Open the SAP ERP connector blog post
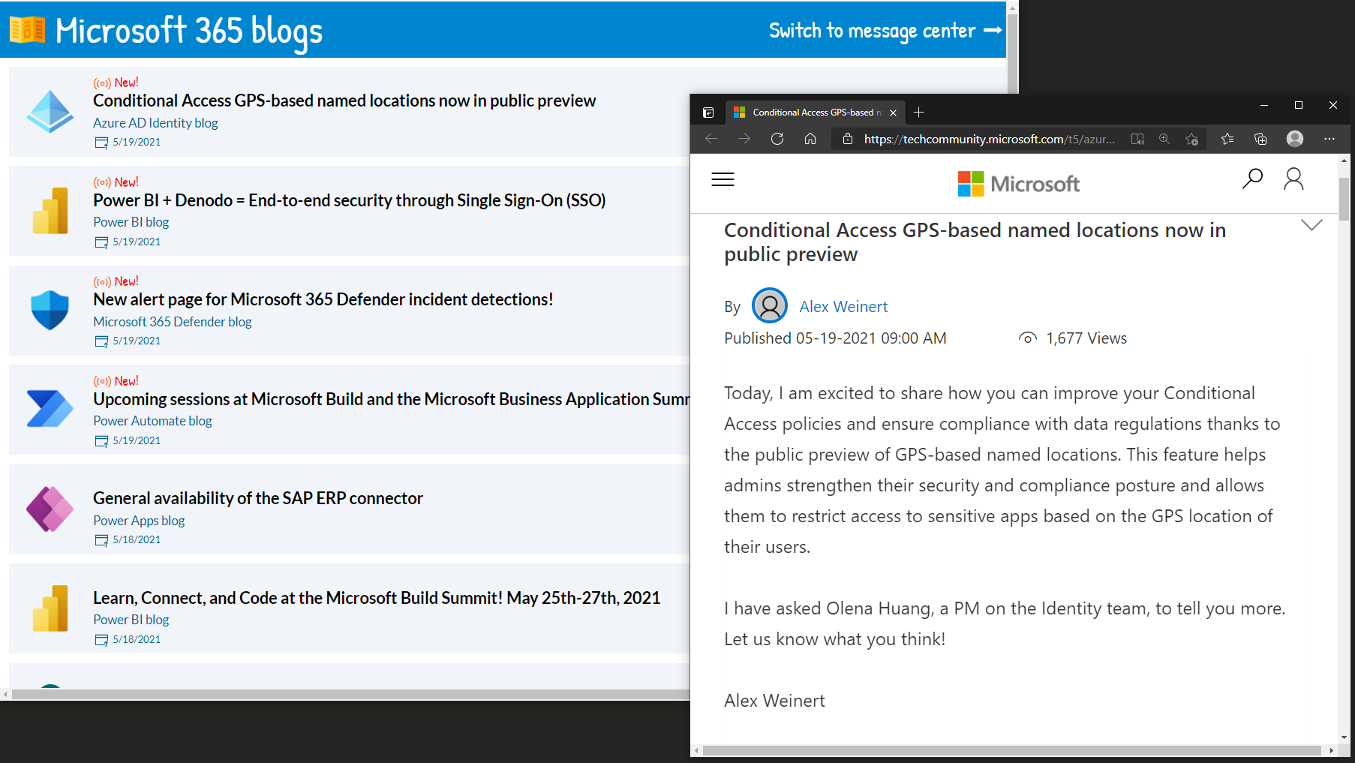The image size is (1355, 763). 258,498
